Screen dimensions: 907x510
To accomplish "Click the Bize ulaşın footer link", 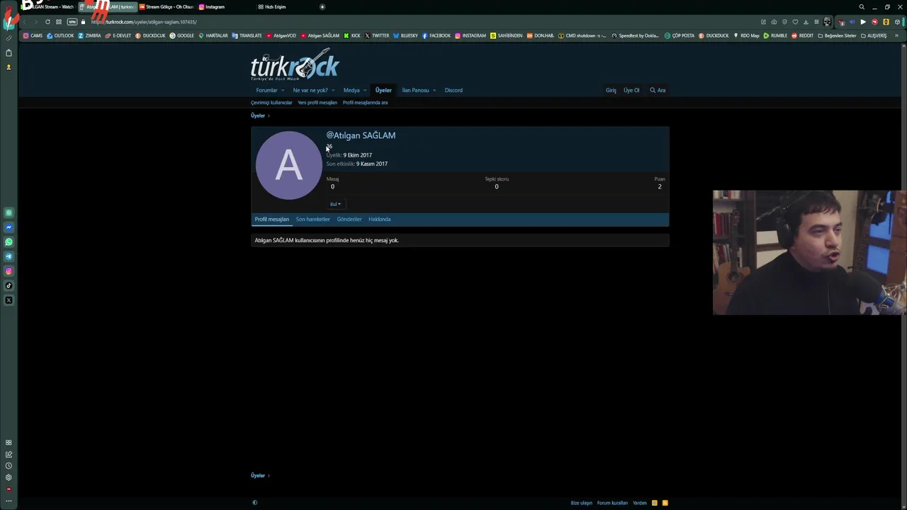I will [582, 503].
